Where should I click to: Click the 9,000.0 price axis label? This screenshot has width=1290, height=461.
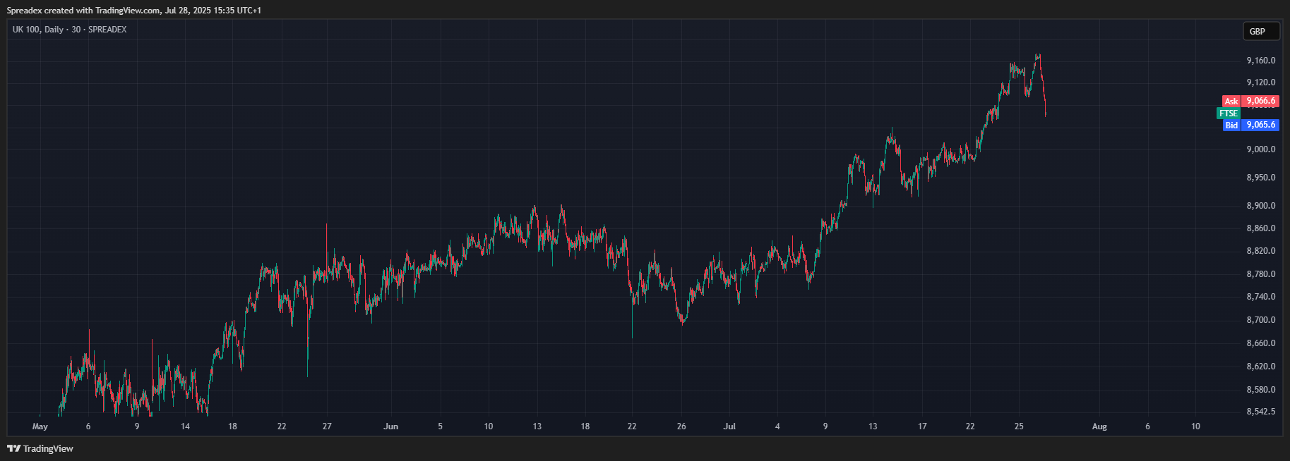point(1261,149)
